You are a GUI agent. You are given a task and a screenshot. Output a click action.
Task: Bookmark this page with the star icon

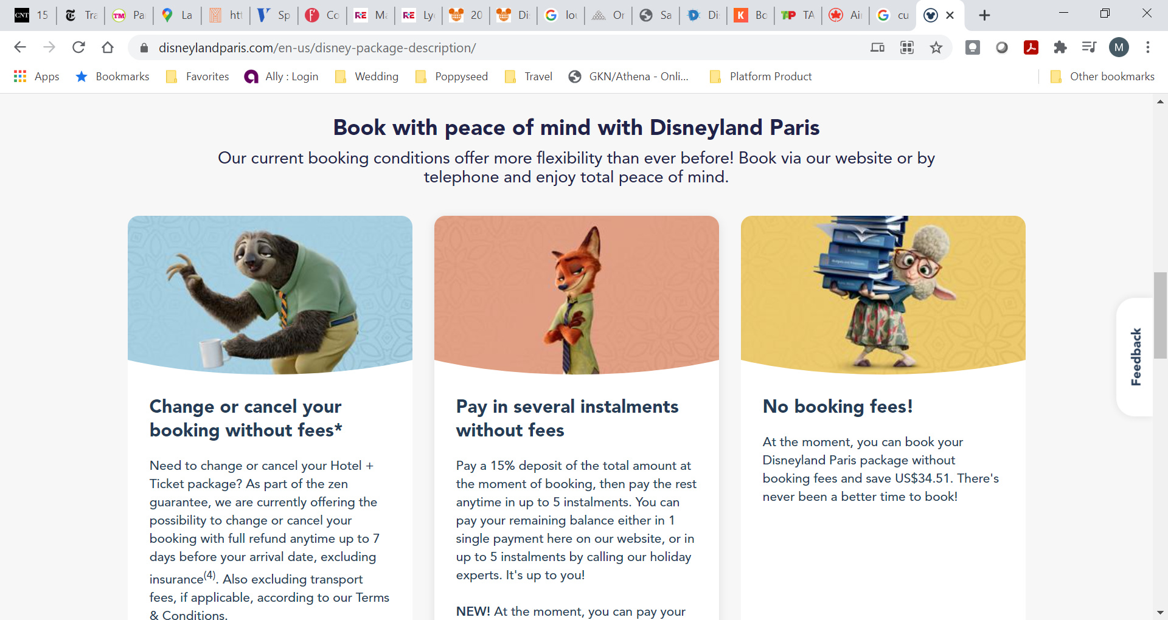[x=936, y=47]
